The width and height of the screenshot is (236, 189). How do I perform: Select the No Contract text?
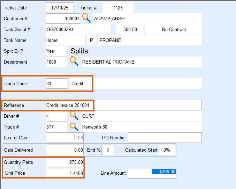(x=173, y=29)
